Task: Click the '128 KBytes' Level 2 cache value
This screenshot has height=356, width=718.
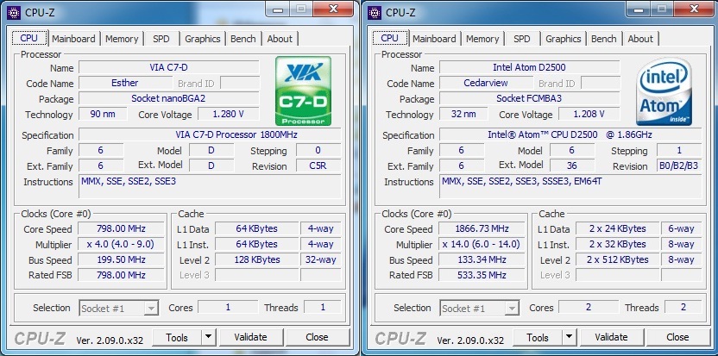Action: point(257,260)
